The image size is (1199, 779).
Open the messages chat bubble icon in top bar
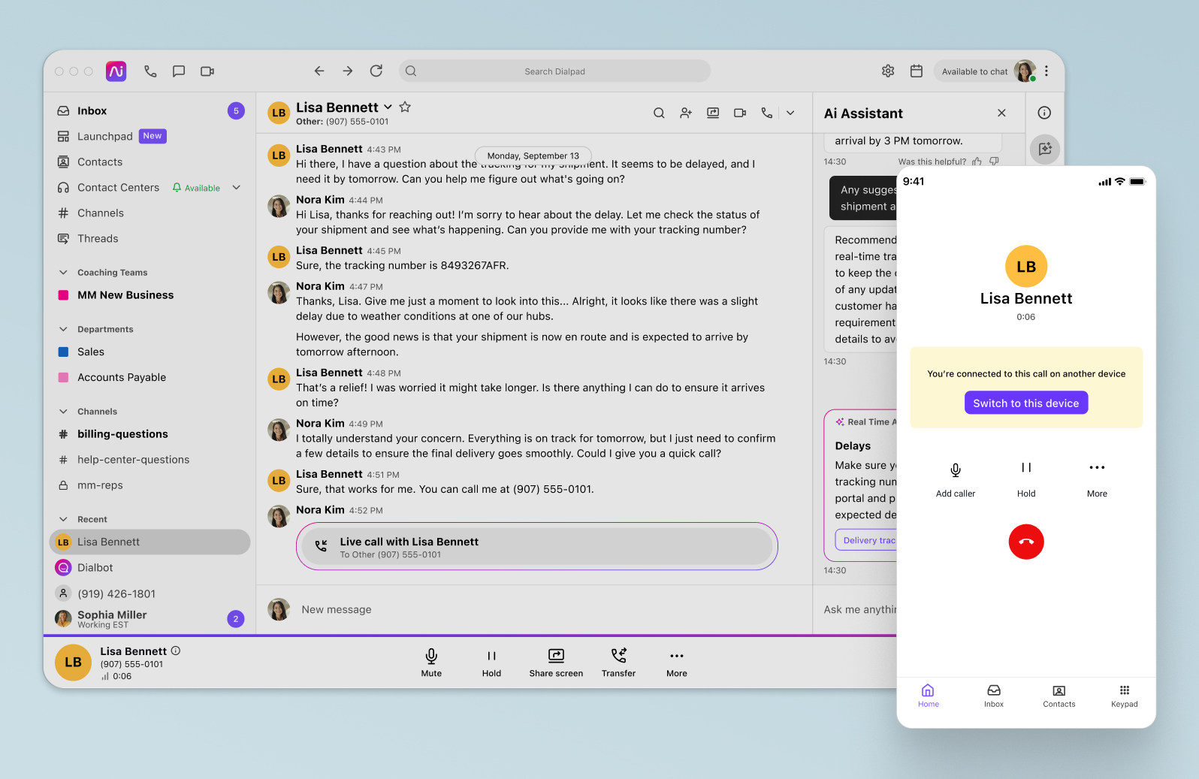point(179,71)
